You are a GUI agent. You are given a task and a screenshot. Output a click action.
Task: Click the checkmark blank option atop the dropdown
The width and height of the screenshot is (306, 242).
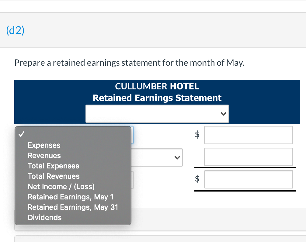[x=21, y=134]
